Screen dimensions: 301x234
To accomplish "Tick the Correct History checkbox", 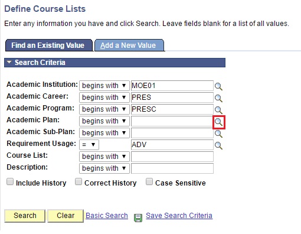I will pyautogui.click(x=78, y=181).
